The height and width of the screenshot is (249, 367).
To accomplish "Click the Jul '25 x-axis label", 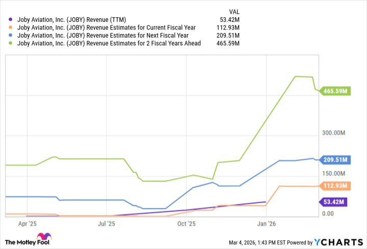I will (x=106, y=223).
